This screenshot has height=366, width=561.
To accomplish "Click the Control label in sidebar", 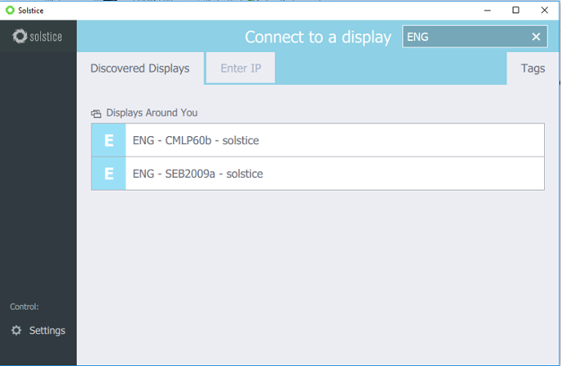I will (x=24, y=307).
